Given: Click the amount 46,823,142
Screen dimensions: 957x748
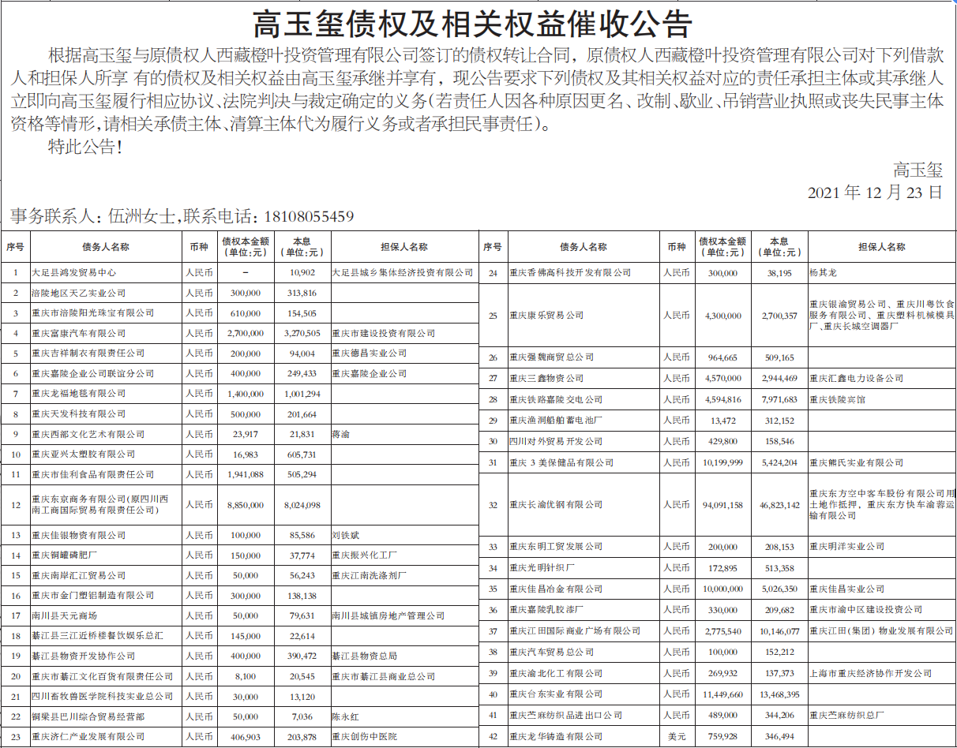Looking at the screenshot, I should coord(779,505).
